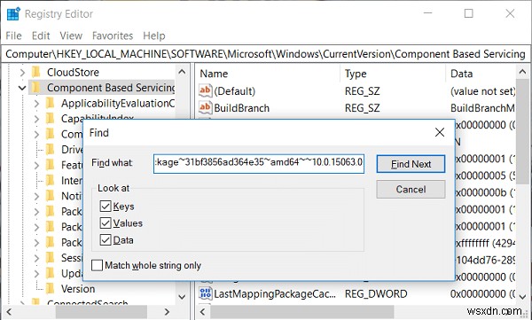The height and width of the screenshot is (320, 532).
Task: Collapse the Component Based Servicing node
Action: tap(22, 89)
